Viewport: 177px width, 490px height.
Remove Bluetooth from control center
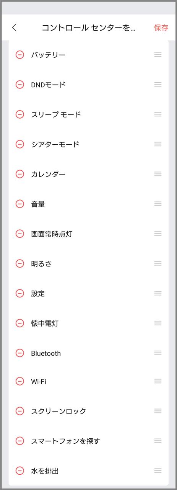point(20,353)
